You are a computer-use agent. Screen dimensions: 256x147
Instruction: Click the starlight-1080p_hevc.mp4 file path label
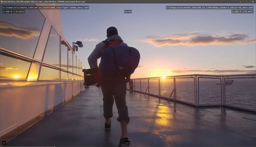tap(45, 8)
